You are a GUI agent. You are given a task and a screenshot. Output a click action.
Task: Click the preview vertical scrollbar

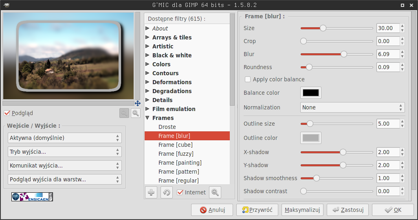[x=138, y=56]
